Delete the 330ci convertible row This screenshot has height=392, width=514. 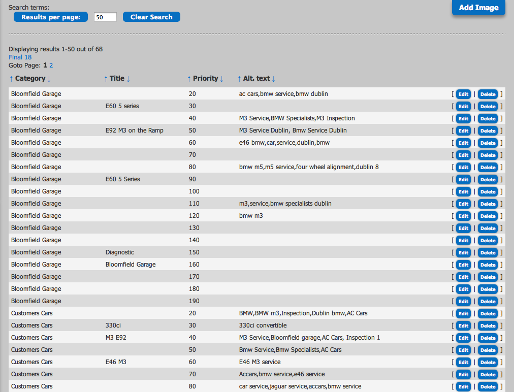488,326
